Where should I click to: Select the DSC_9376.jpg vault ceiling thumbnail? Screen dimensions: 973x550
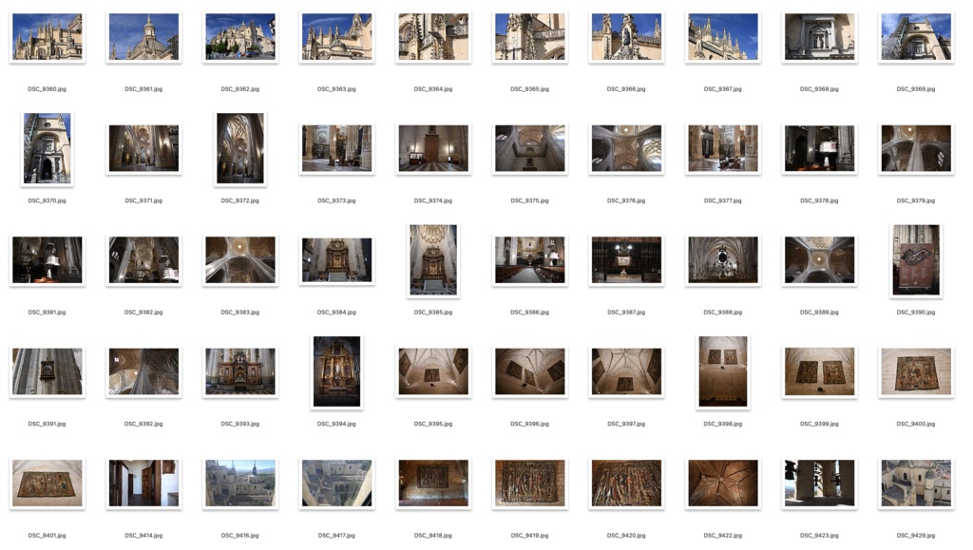(626, 148)
